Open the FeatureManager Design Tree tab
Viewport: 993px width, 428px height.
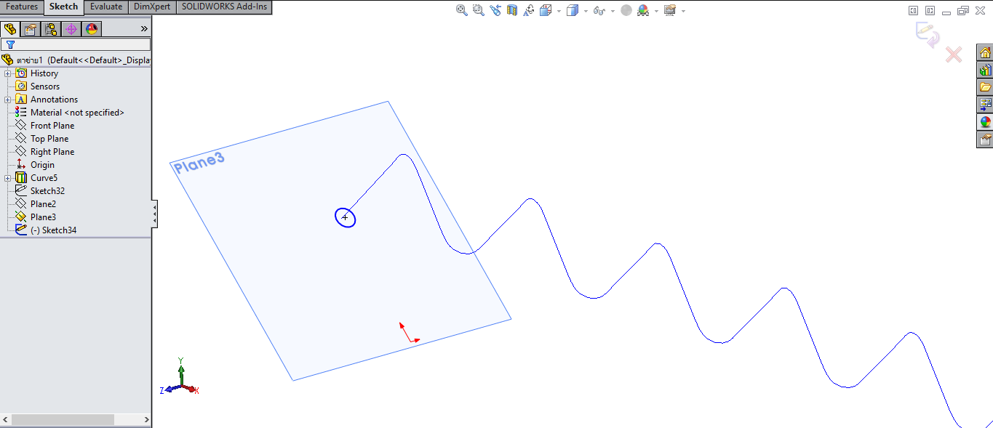pyautogui.click(x=10, y=29)
